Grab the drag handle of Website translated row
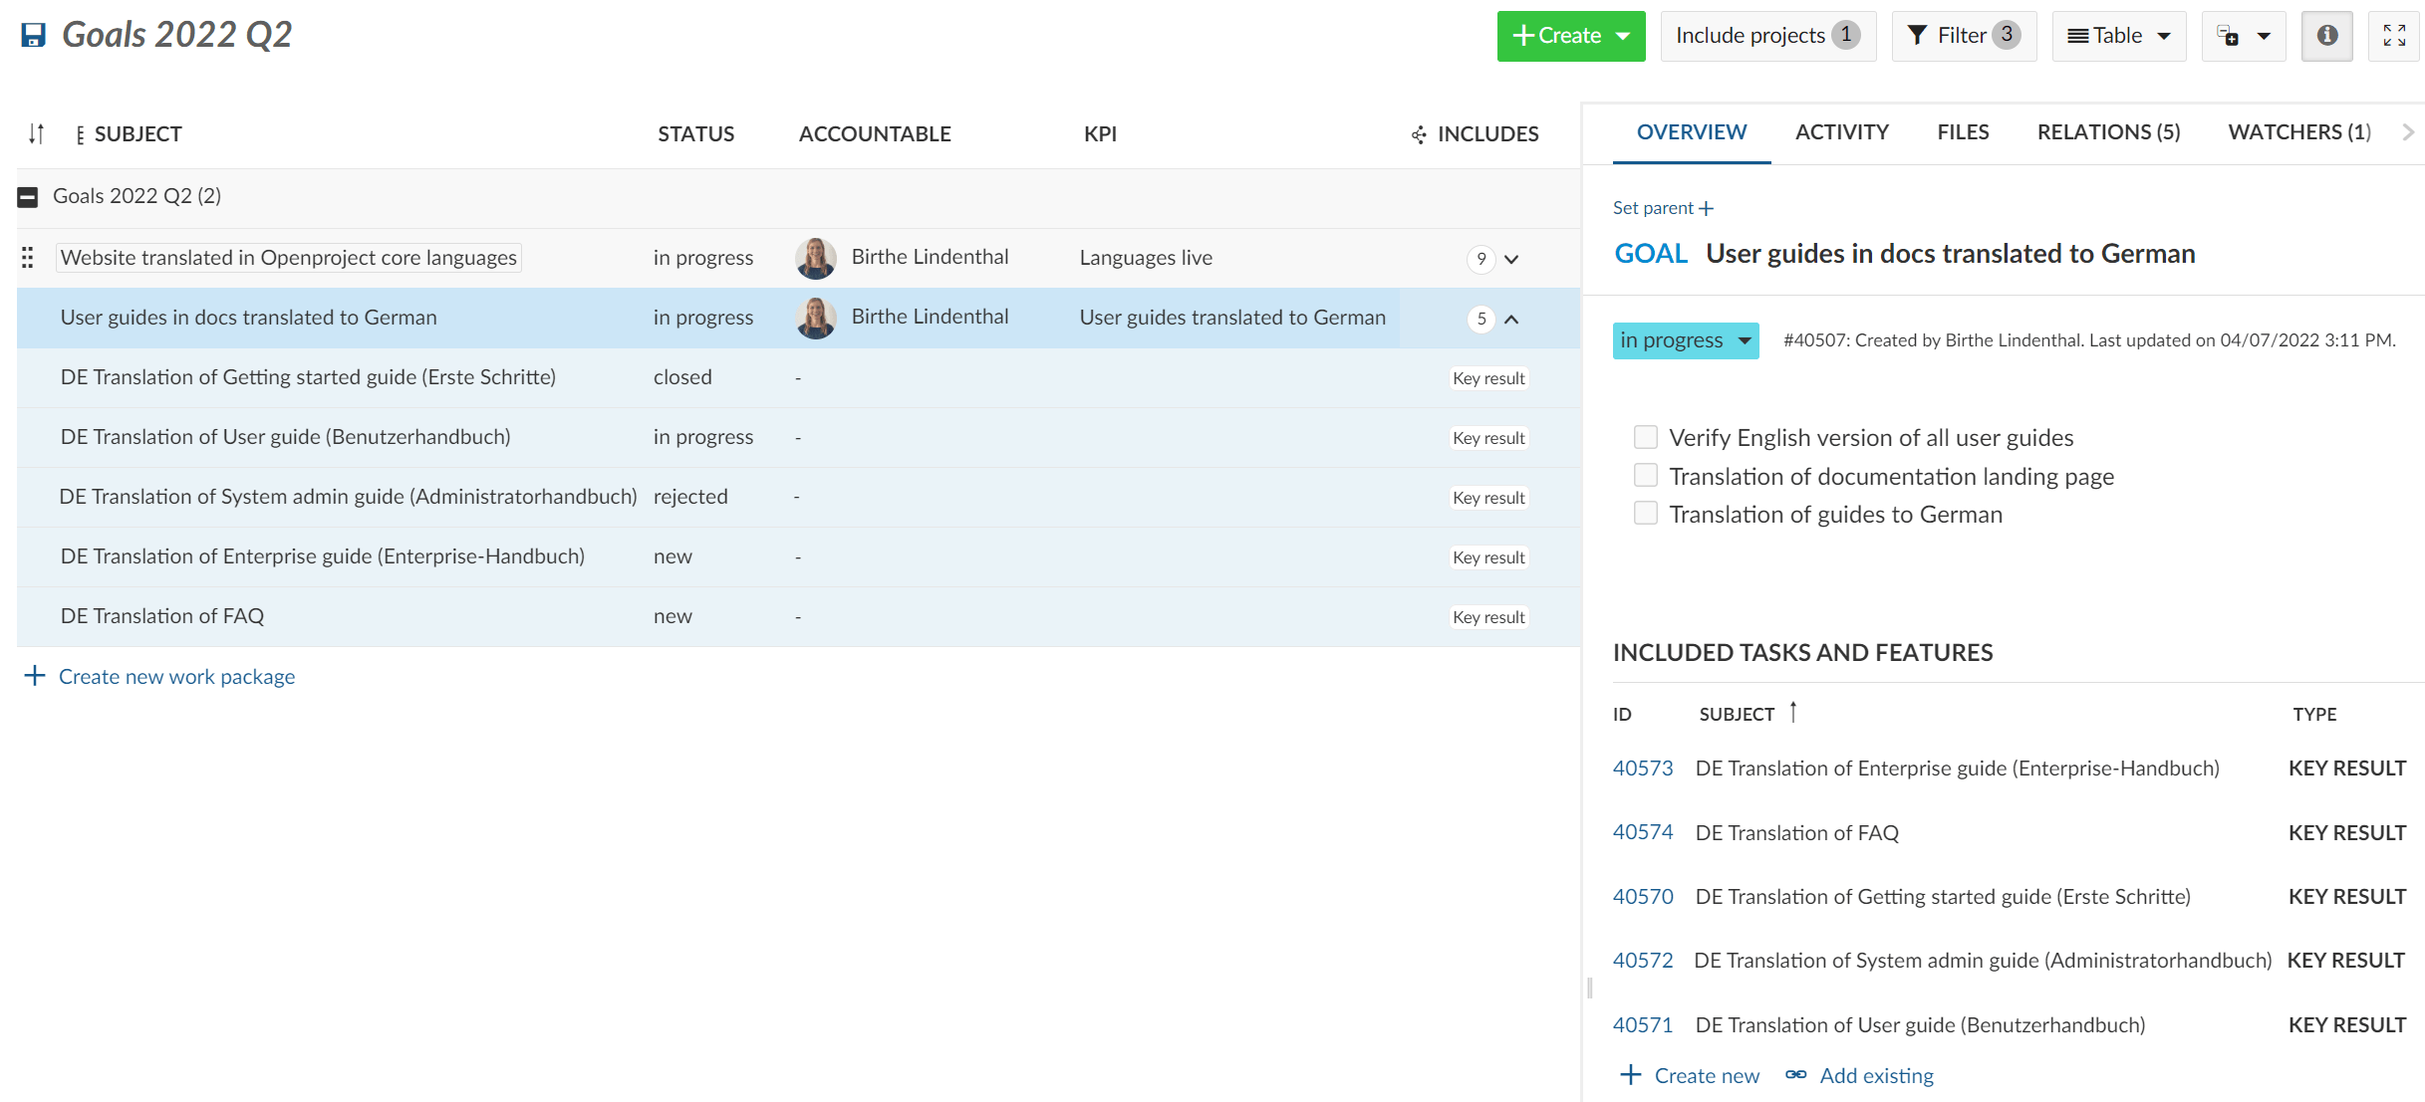Viewport: 2425px width, 1102px height. click(x=28, y=258)
